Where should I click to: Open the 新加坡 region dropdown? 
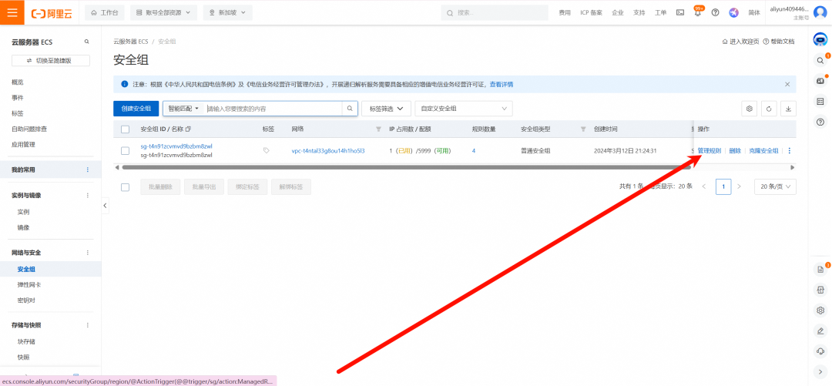coord(227,13)
